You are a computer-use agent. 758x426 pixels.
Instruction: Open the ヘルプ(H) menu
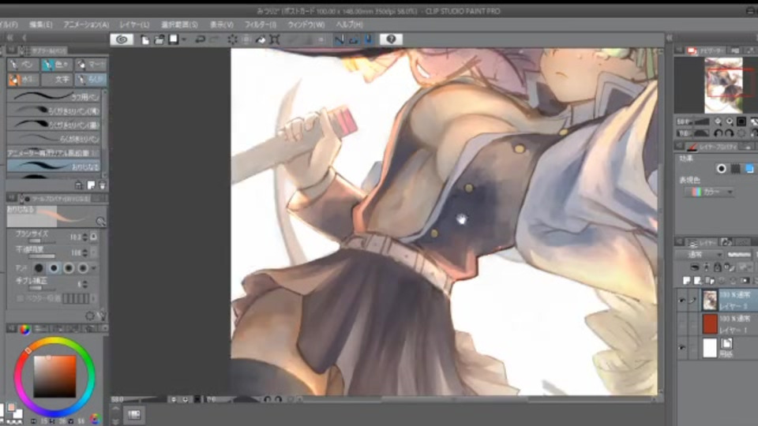[349, 24]
